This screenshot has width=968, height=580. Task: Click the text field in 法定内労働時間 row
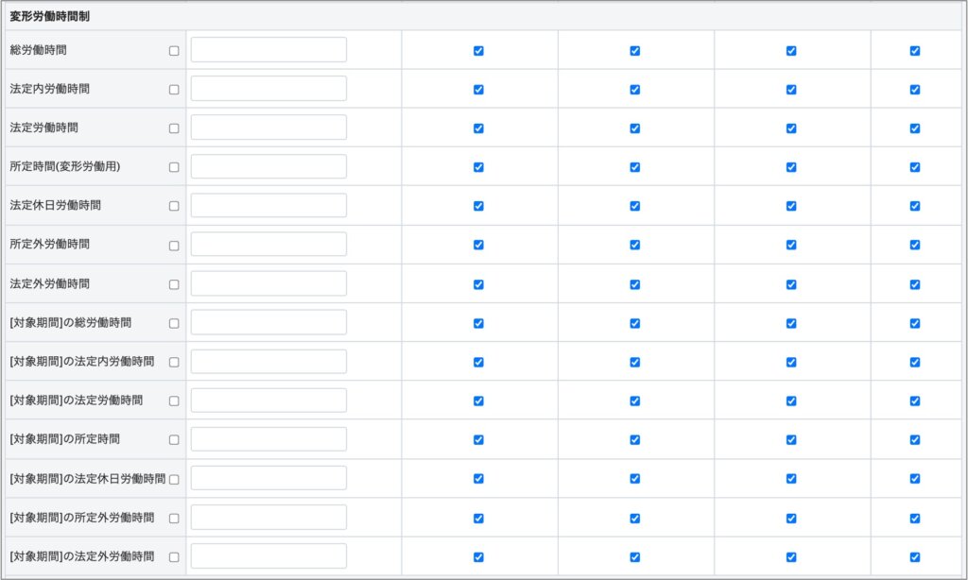[268, 89]
